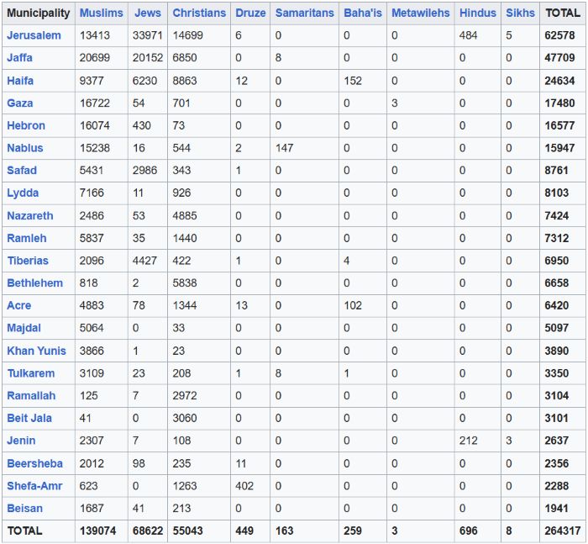The width and height of the screenshot is (588, 544).
Task: Select the Jews total 68622
Action: pos(148,531)
